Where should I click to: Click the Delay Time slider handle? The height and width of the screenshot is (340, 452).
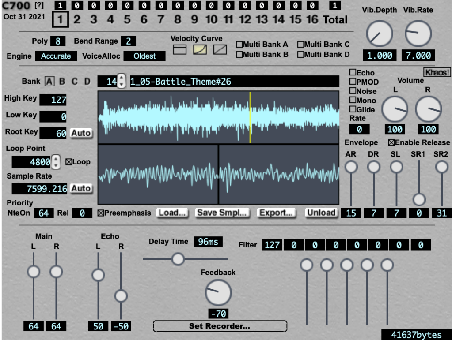(x=178, y=259)
